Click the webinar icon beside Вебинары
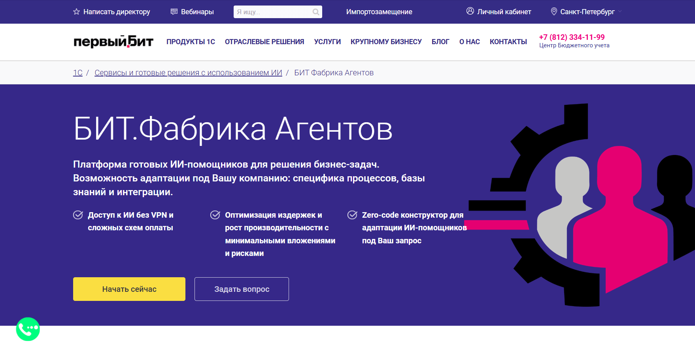695x349 pixels. [x=174, y=12]
